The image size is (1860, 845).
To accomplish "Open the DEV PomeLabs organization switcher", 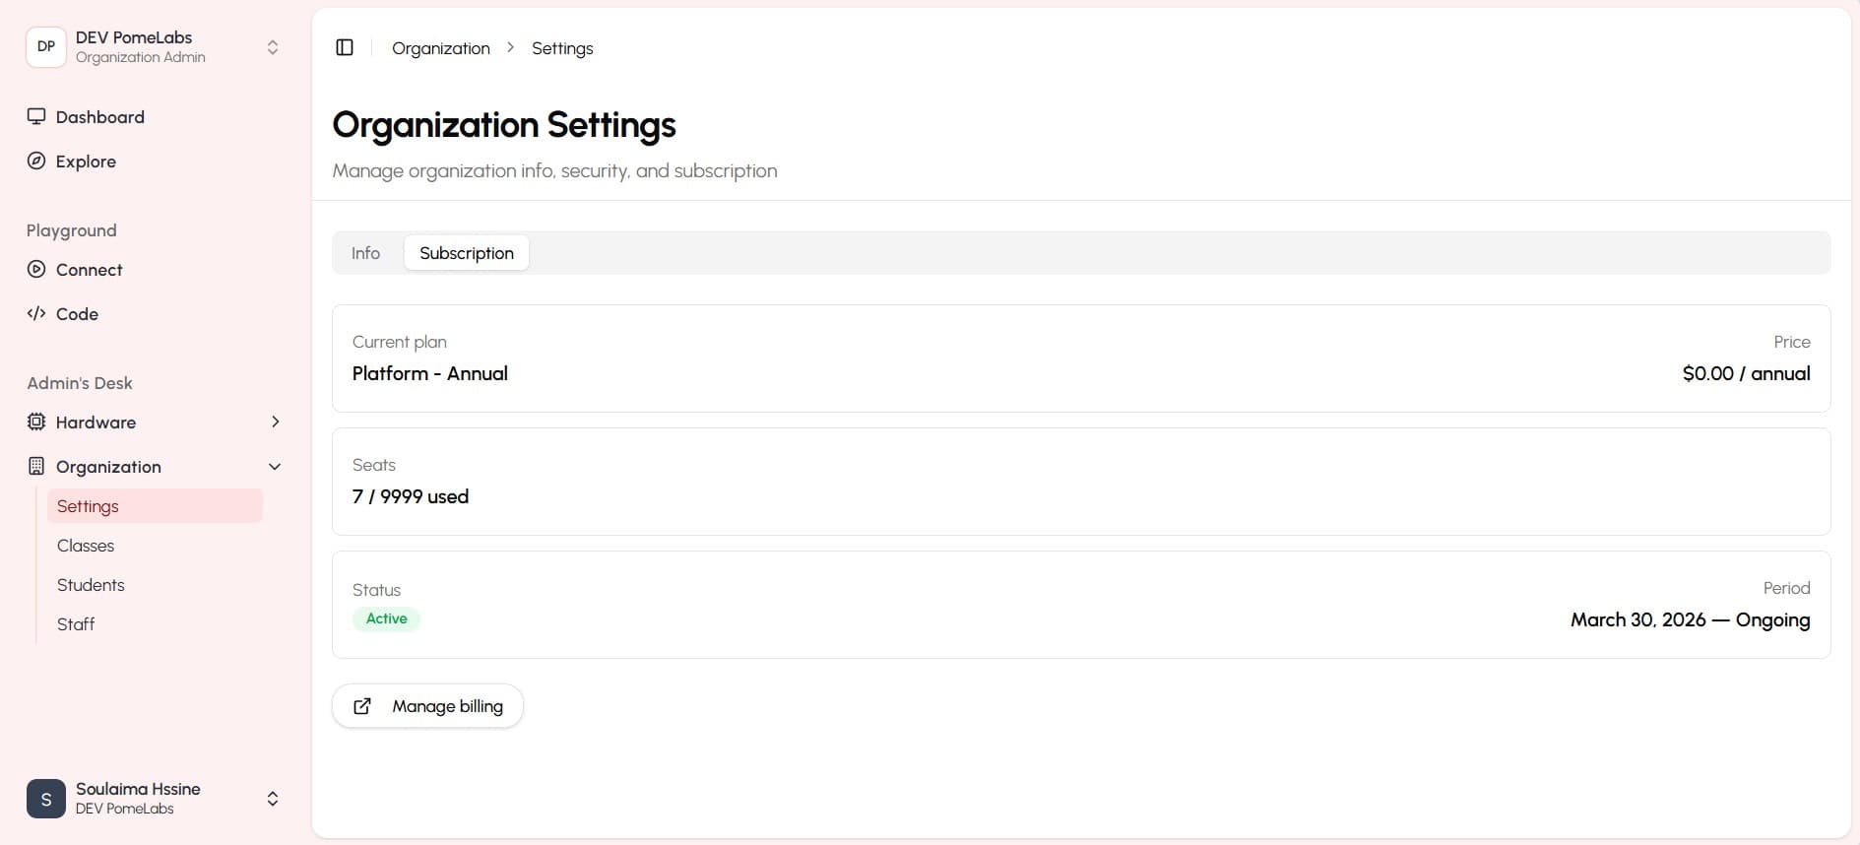I will (155, 46).
